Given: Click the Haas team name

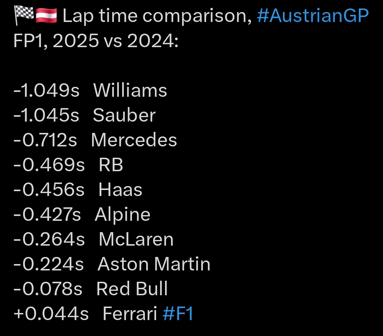Looking at the screenshot, I should click(x=120, y=190).
